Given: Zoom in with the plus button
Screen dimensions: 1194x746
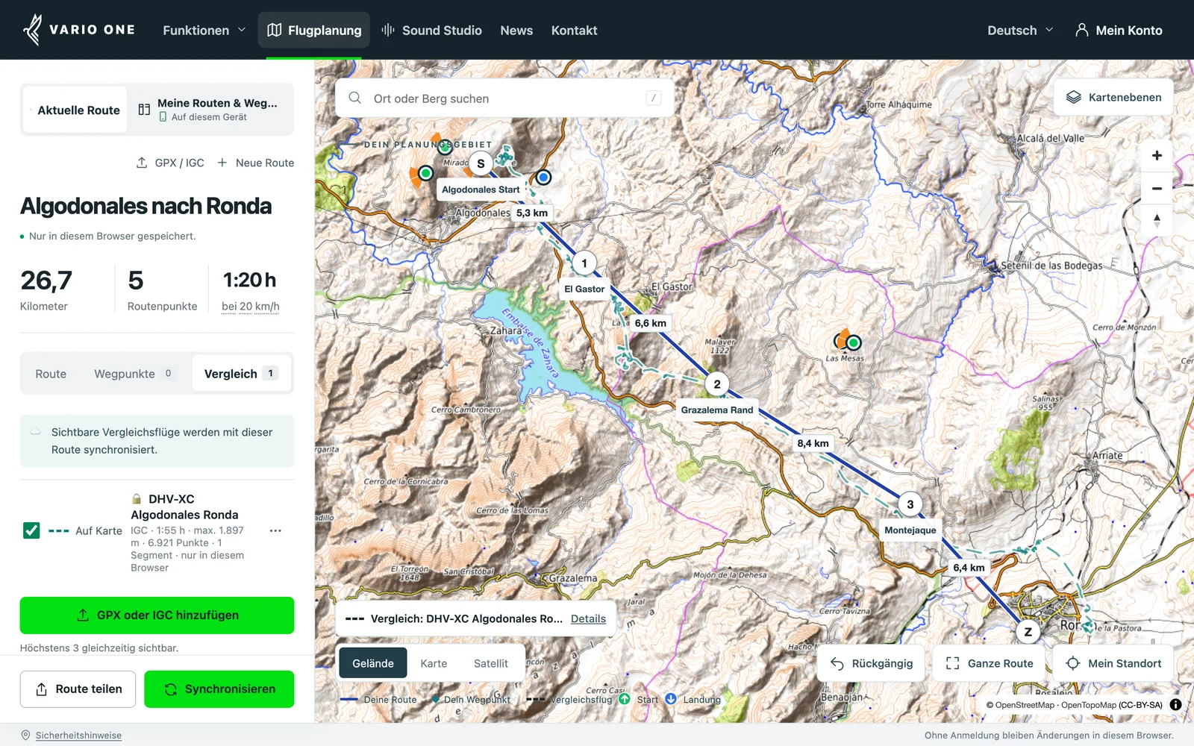Looking at the screenshot, I should pos(1157,155).
